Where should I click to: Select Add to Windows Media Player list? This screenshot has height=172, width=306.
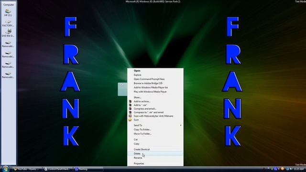[x=155, y=87]
